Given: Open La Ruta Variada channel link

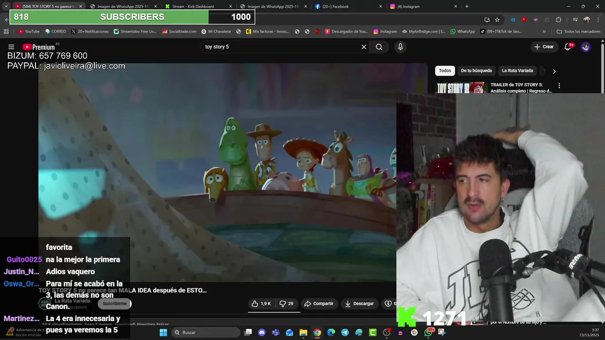Looking at the screenshot, I should (x=72, y=301).
